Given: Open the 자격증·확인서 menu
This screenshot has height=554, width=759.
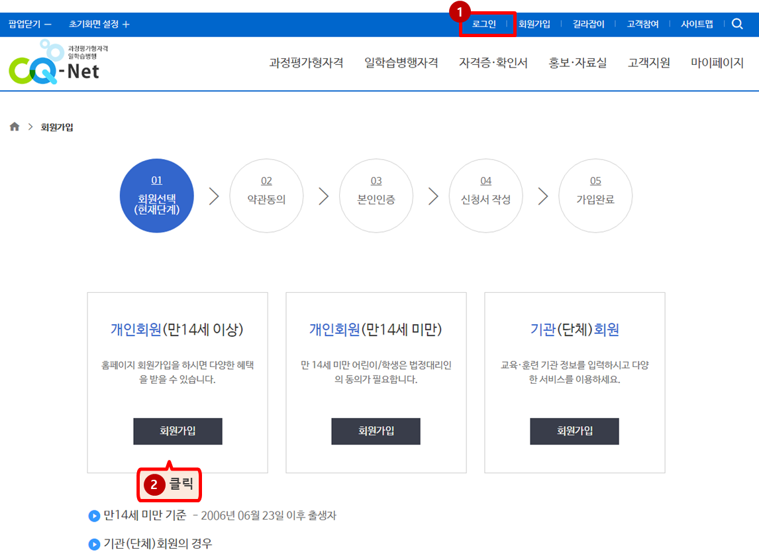Looking at the screenshot, I should [493, 62].
